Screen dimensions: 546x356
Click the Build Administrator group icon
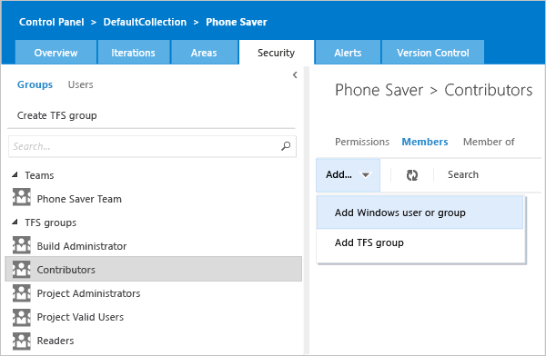tap(22, 245)
